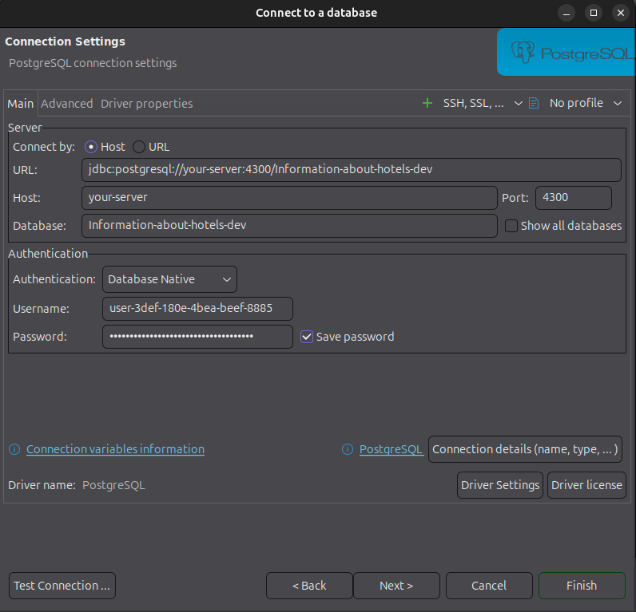Select the Host radio button
Viewport: 636px width, 612px height.
[91, 147]
